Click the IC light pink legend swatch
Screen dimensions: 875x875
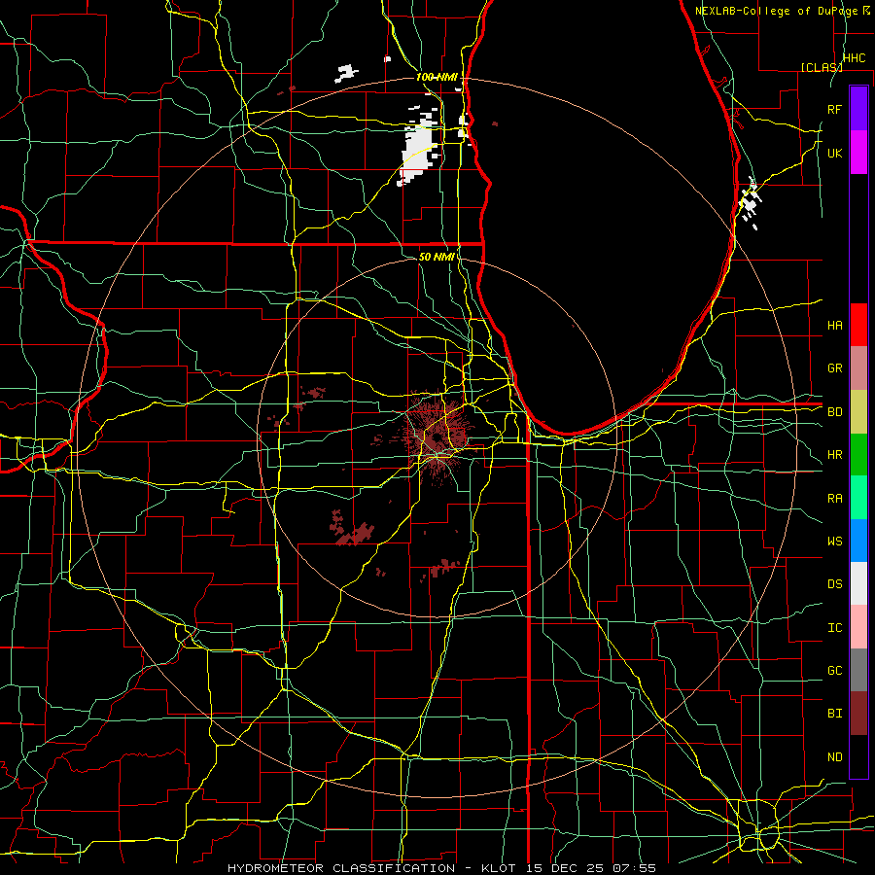click(x=858, y=627)
